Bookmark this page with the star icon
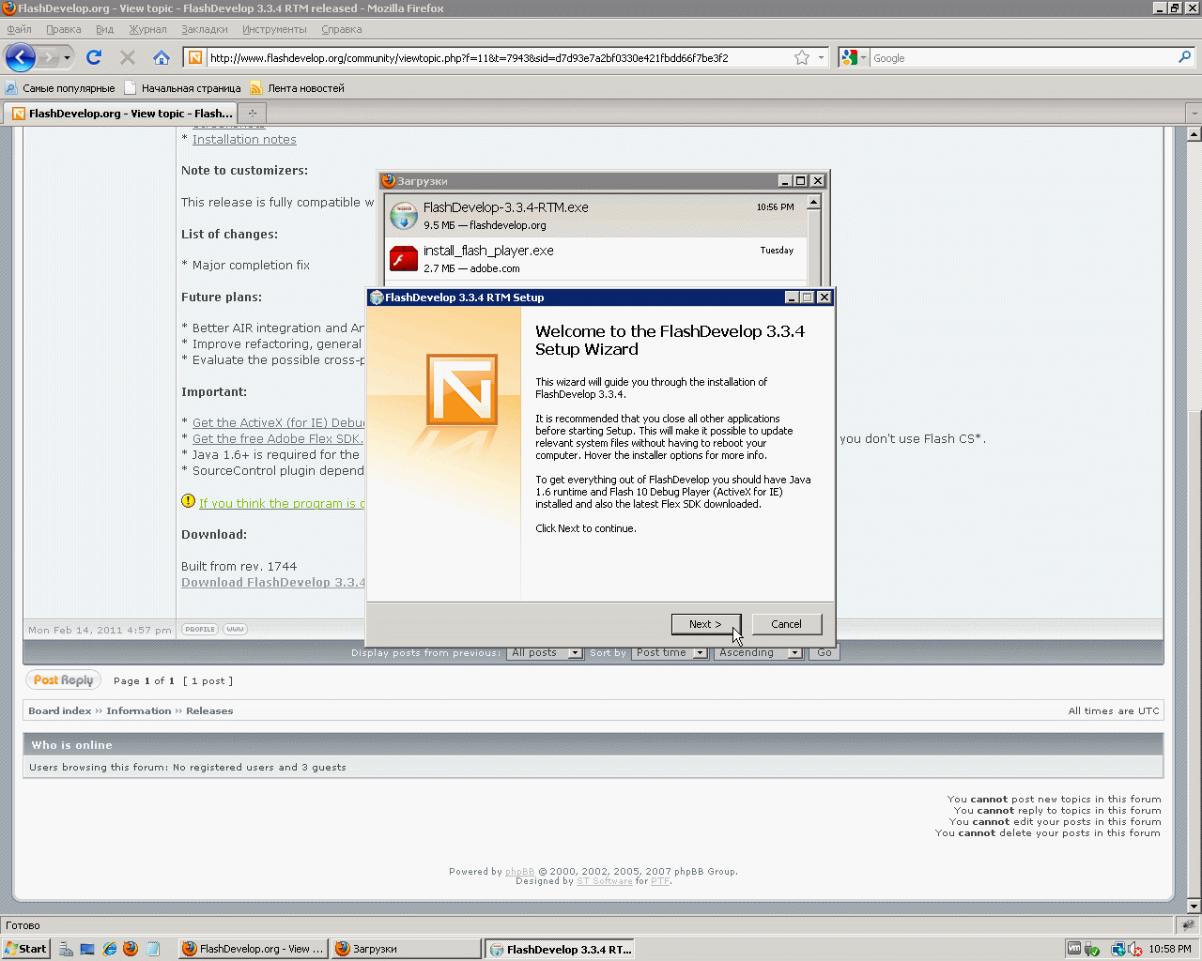1202x961 pixels. point(802,58)
